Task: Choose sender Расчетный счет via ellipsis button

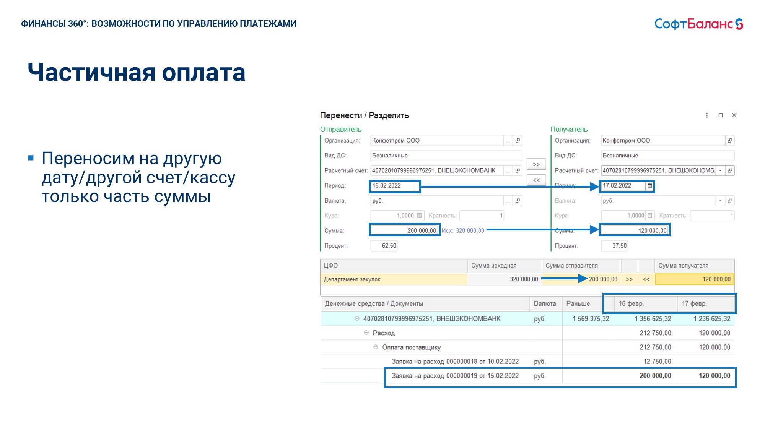Action: click(508, 170)
